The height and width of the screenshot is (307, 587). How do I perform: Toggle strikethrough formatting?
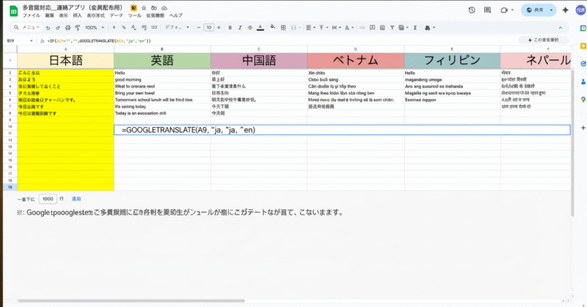click(x=252, y=27)
